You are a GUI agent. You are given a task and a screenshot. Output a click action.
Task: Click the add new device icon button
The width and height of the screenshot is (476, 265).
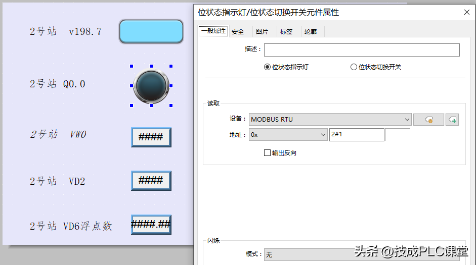(452, 120)
